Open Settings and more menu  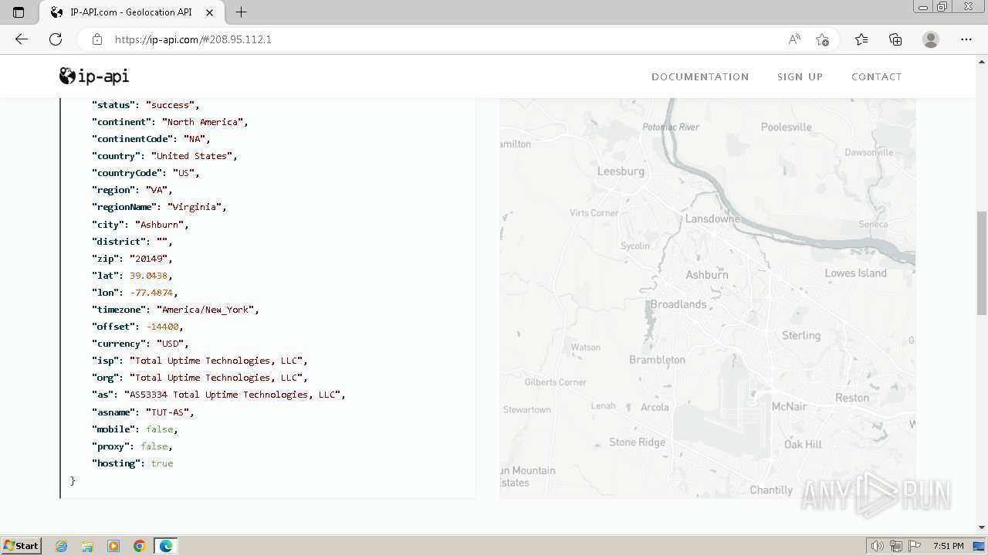(x=966, y=39)
